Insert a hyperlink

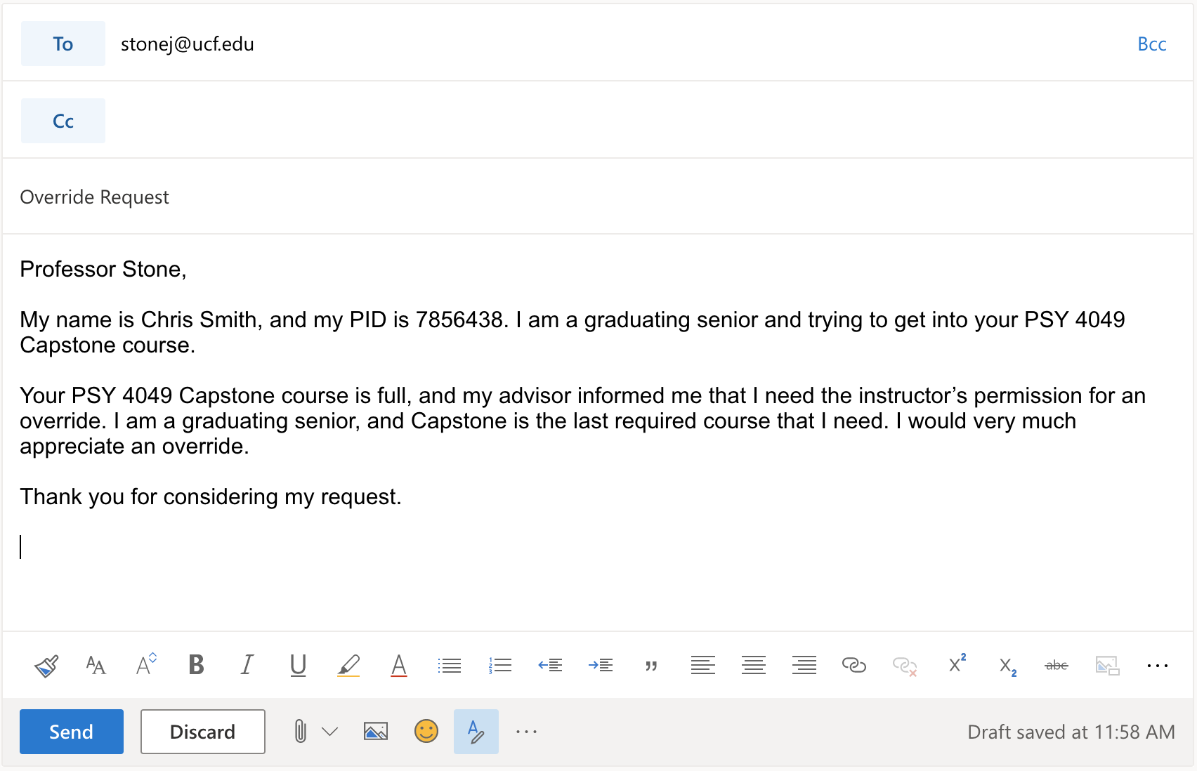pos(853,665)
